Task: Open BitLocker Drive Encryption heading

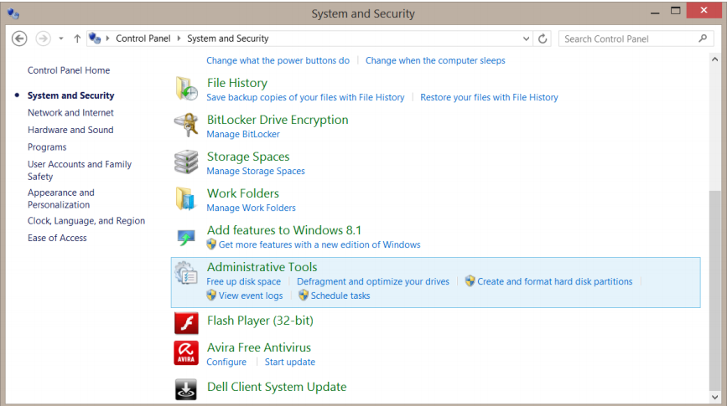Action: pos(278,120)
